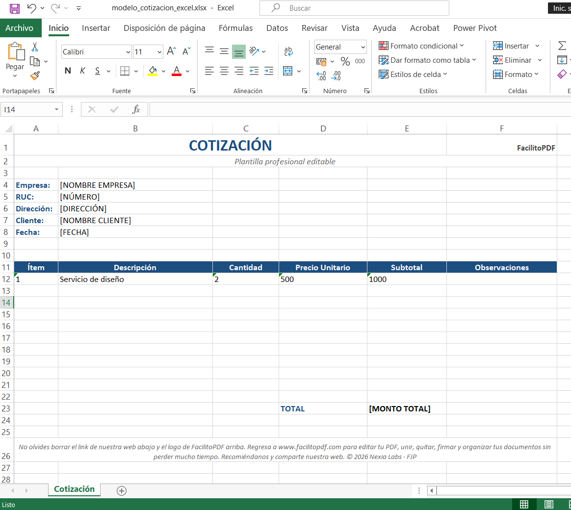571x510 pixels.
Task: Click the Insert Function fx icon
Action: click(136, 109)
